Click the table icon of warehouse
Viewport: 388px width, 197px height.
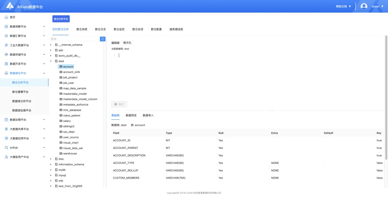coord(61,154)
